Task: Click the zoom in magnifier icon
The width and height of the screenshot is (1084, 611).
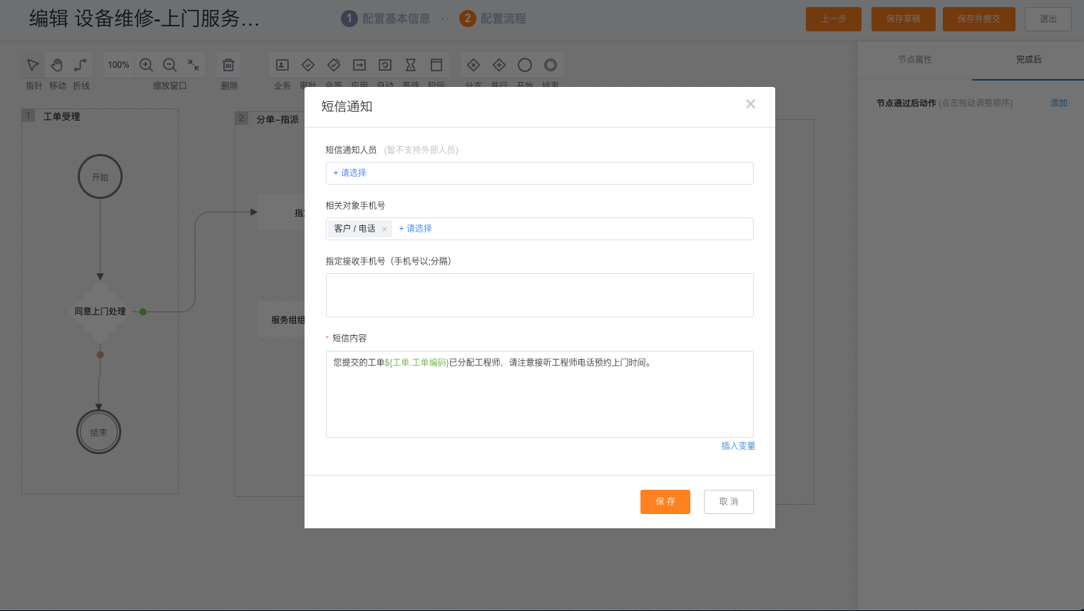Action: pyautogui.click(x=146, y=65)
